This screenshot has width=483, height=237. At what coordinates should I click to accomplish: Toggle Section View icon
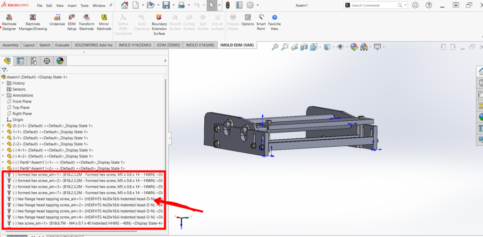click(304, 47)
